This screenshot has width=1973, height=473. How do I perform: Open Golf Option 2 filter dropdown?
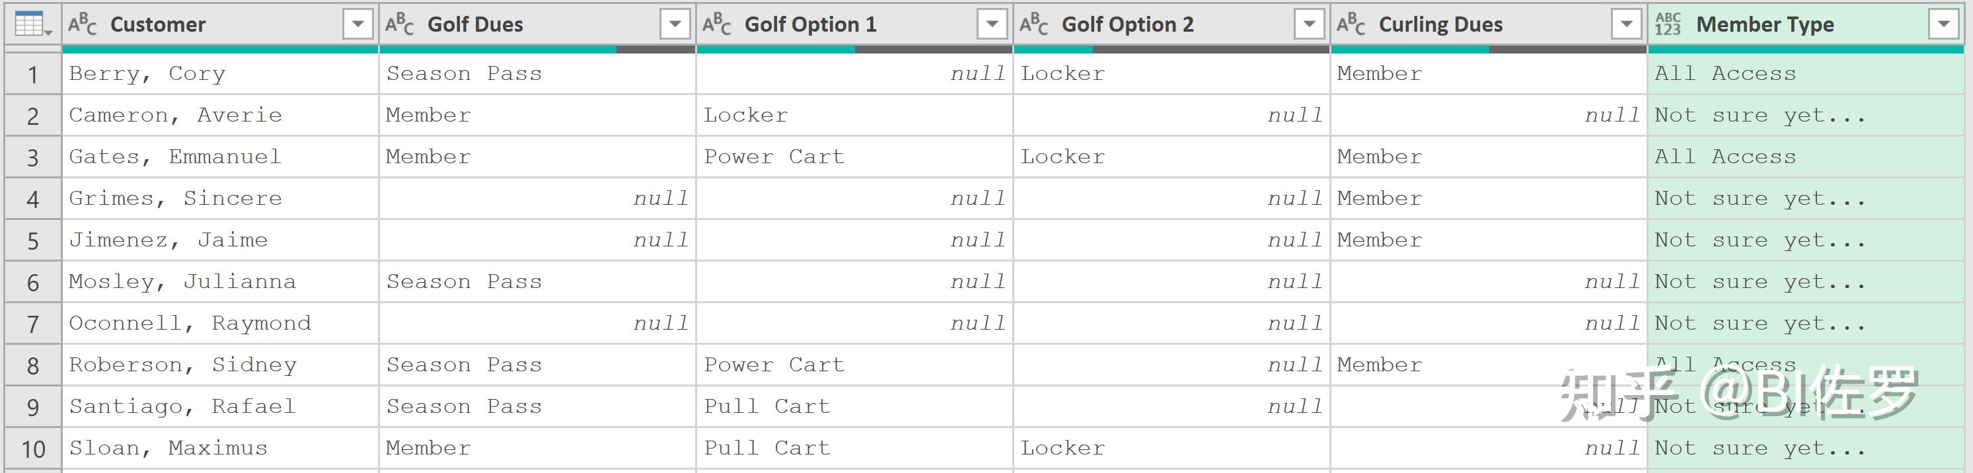(1309, 25)
